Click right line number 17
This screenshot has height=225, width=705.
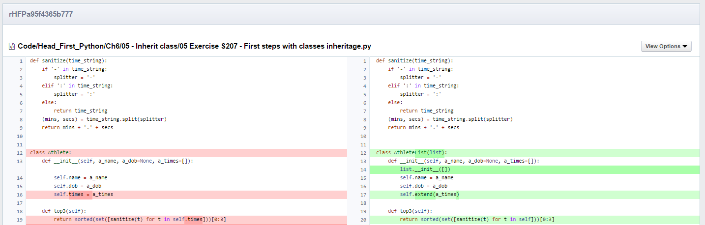click(365, 195)
